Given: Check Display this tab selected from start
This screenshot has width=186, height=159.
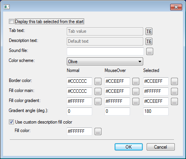Looking at the screenshot, I should tap(11, 22).
